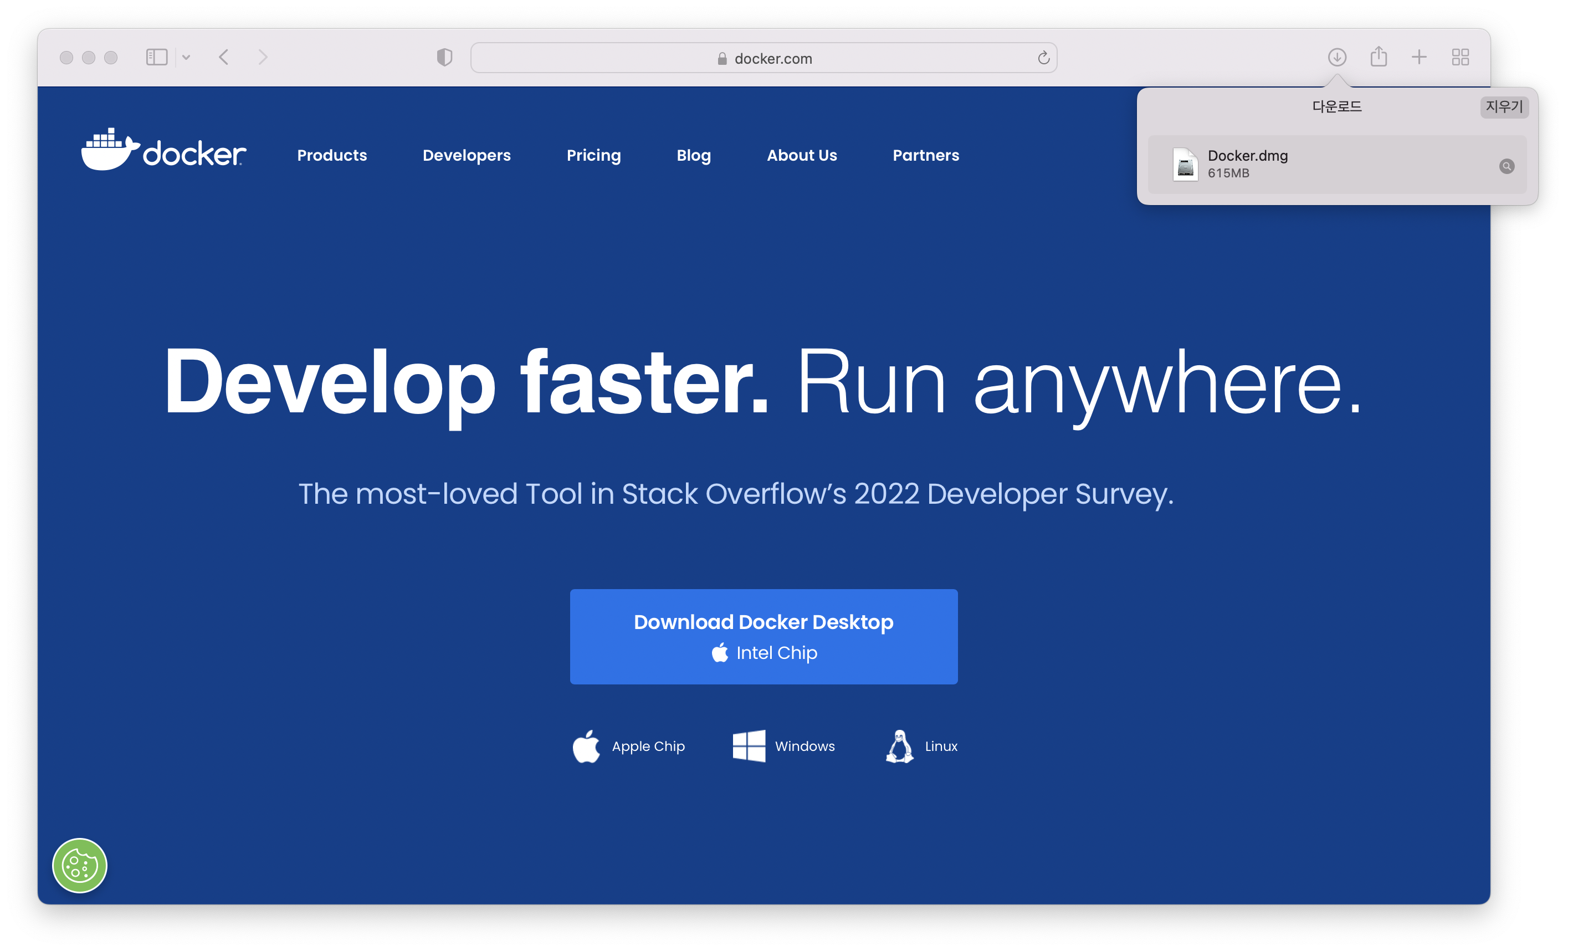The height and width of the screenshot is (951, 1578).
Task: Clear downloads with the 지우기 button
Action: click(x=1504, y=106)
